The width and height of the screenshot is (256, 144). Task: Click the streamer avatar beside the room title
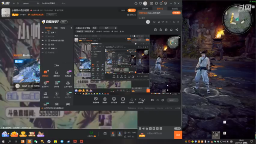[6, 12]
